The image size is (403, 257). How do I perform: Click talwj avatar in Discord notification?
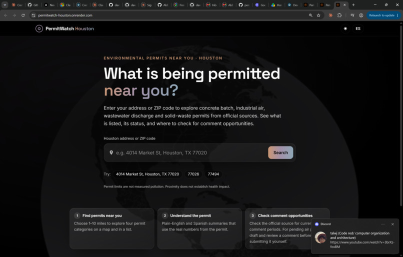[x=321, y=237]
